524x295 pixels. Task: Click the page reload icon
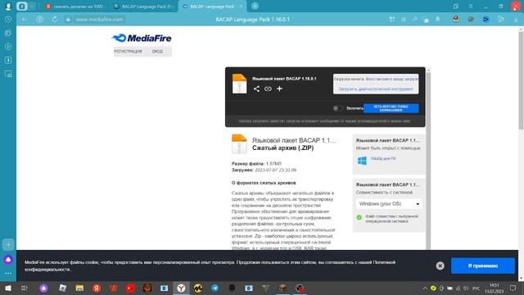[x=55, y=20]
